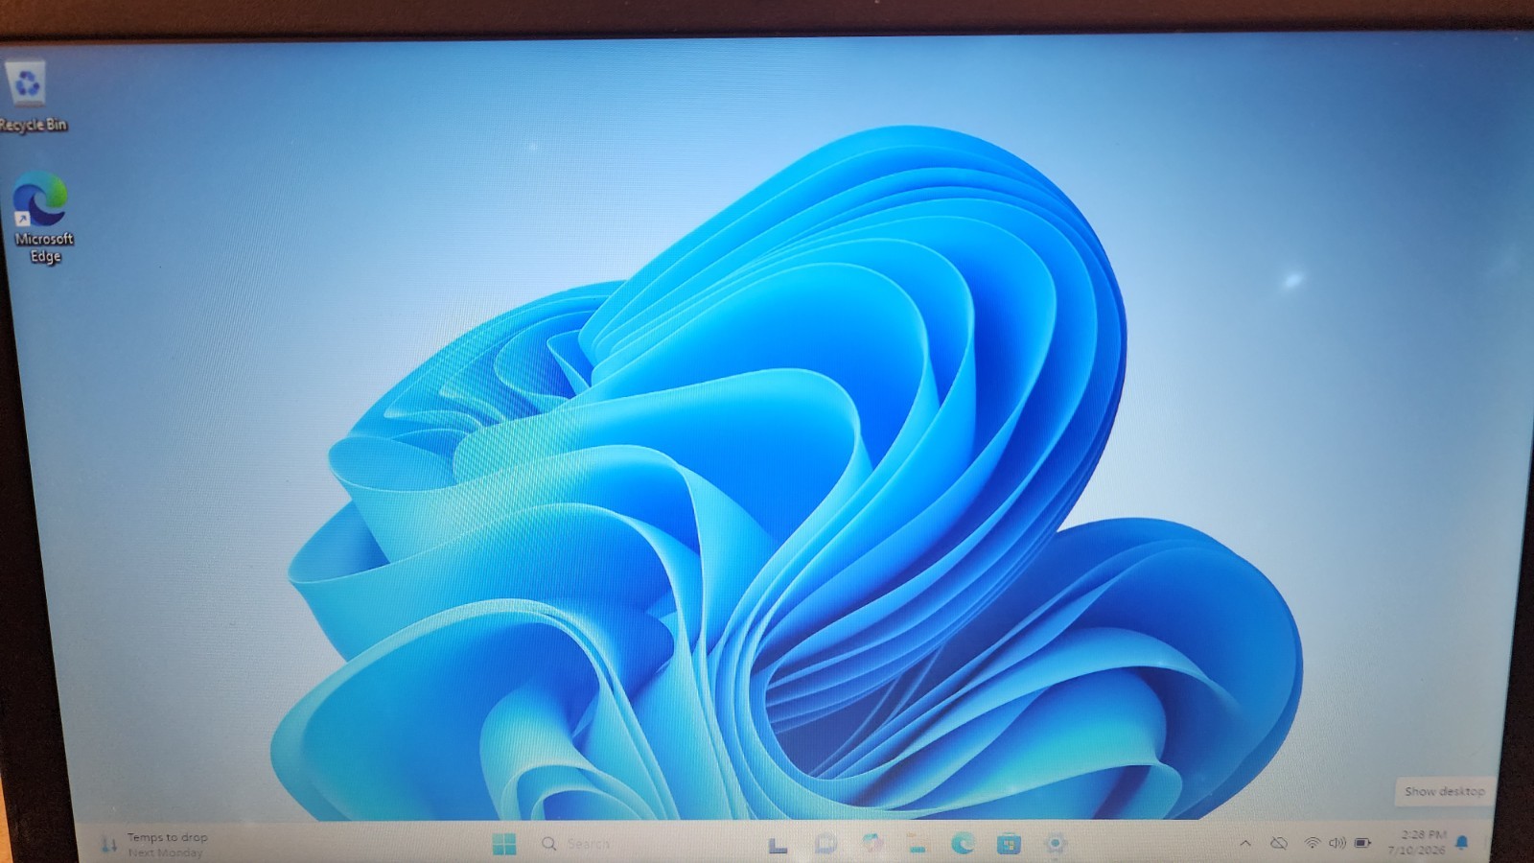Open the clock and date flyout

pos(1417,842)
